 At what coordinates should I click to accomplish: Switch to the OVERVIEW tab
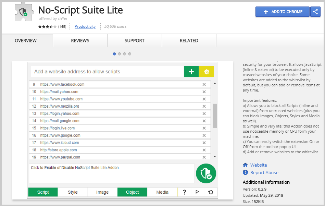[26, 41]
